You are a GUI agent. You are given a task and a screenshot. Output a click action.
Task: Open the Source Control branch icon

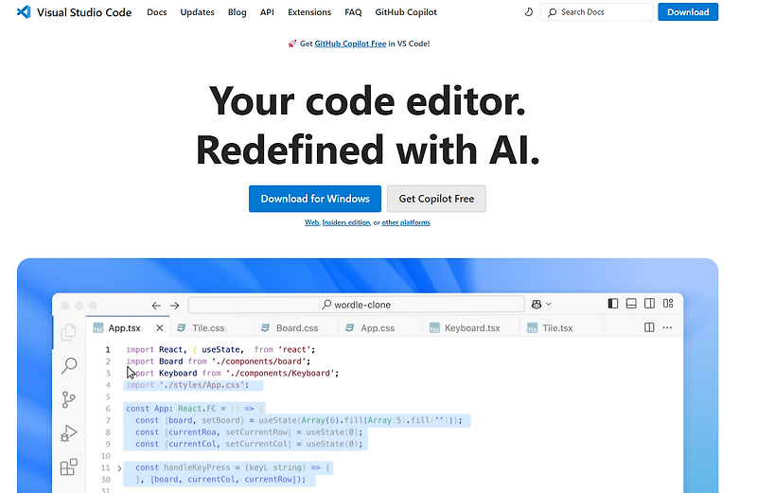point(68,399)
